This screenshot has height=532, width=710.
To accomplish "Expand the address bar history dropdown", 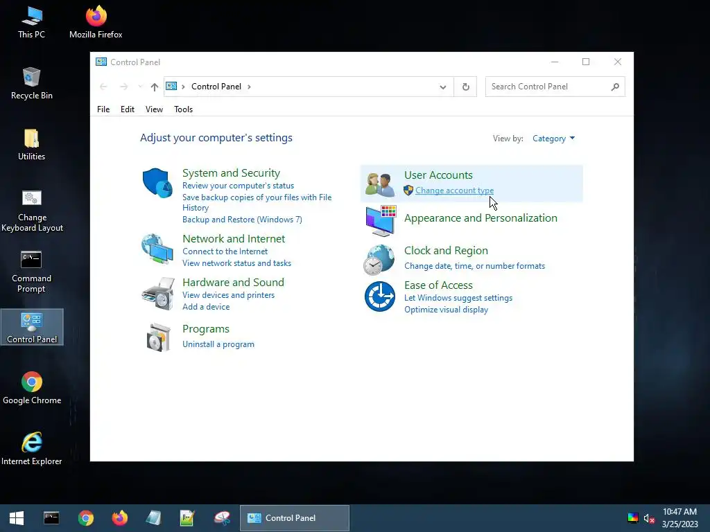I will [443, 87].
